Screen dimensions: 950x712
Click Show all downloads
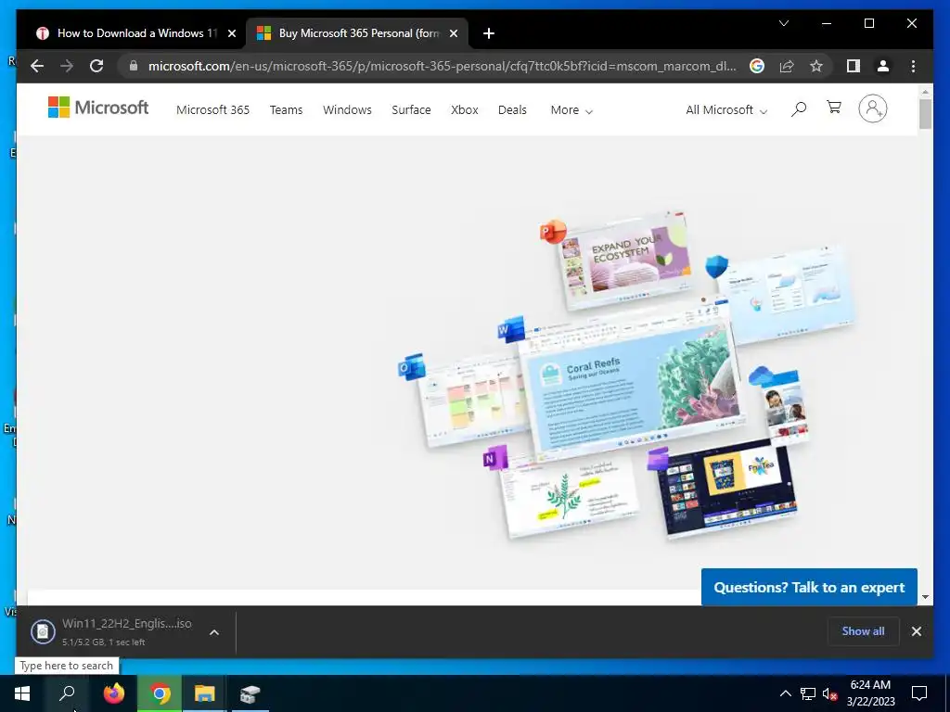point(863,630)
